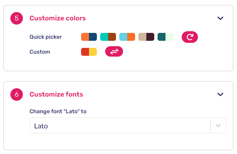Image resolution: width=237 pixels, height=154 pixels.
Task: Click the 'Change font "Lato" to' label
Action: coord(58,112)
